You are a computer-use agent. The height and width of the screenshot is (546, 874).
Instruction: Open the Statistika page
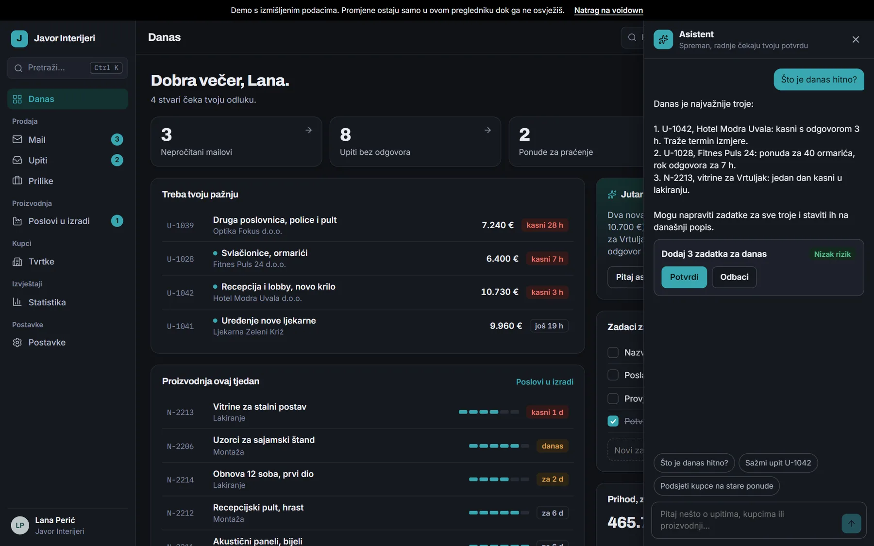(x=67, y=302)
